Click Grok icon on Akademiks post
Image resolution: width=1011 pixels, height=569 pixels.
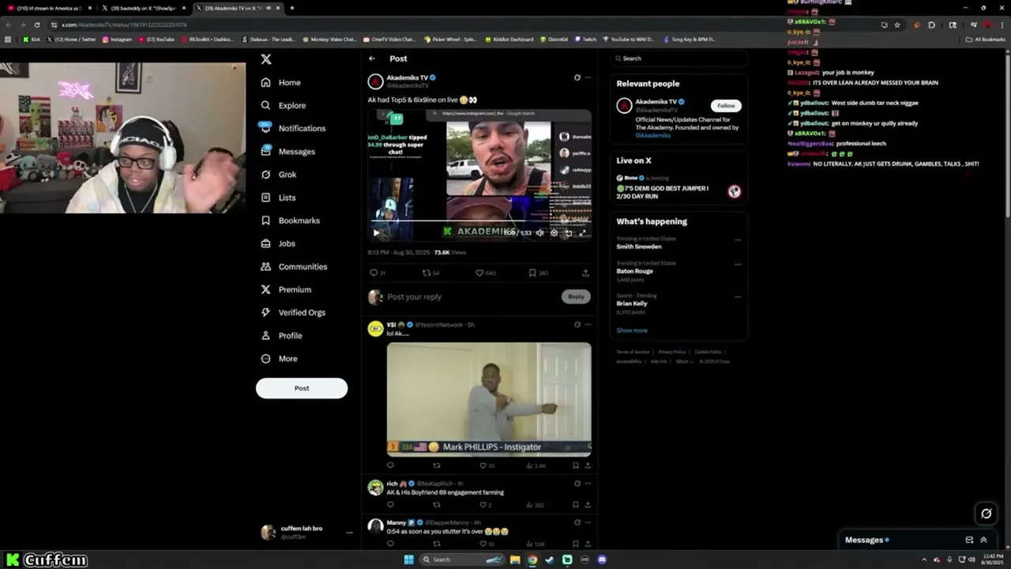tap(577, 77)
